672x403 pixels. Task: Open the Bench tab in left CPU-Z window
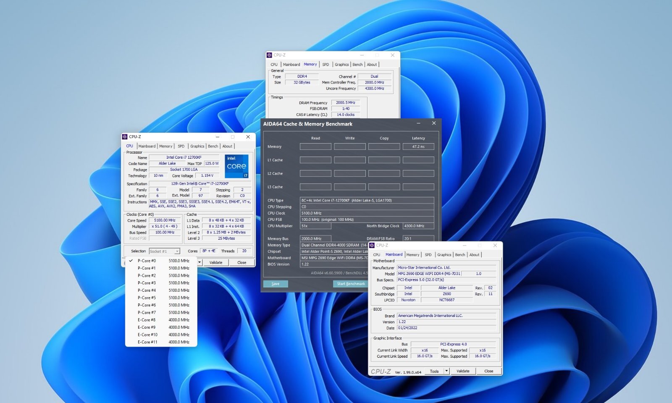coord(213,146)
